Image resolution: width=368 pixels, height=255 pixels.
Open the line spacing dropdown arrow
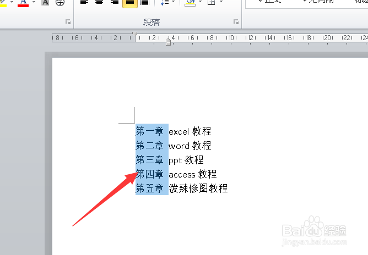click(x=174, y=2)
